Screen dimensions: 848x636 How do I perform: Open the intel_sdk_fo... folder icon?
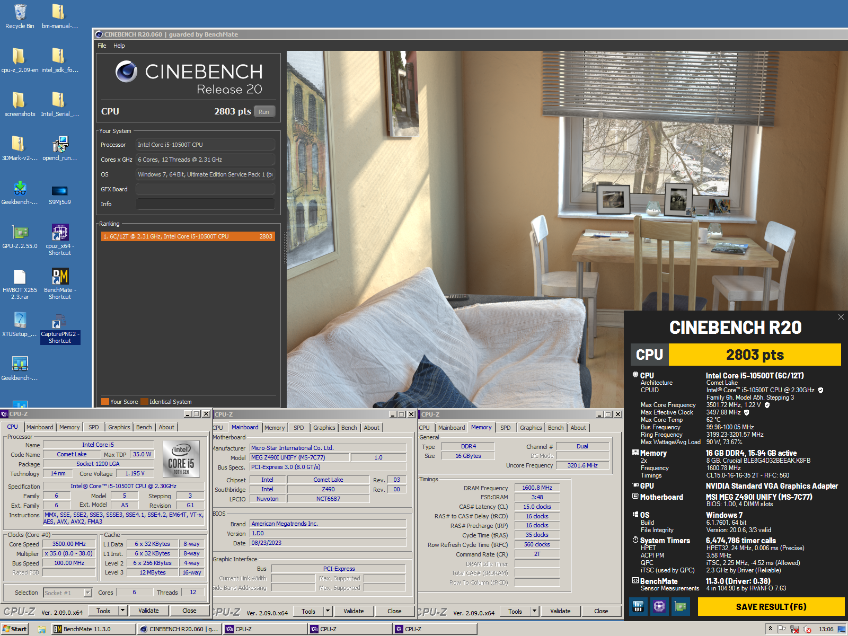(60, 60)
